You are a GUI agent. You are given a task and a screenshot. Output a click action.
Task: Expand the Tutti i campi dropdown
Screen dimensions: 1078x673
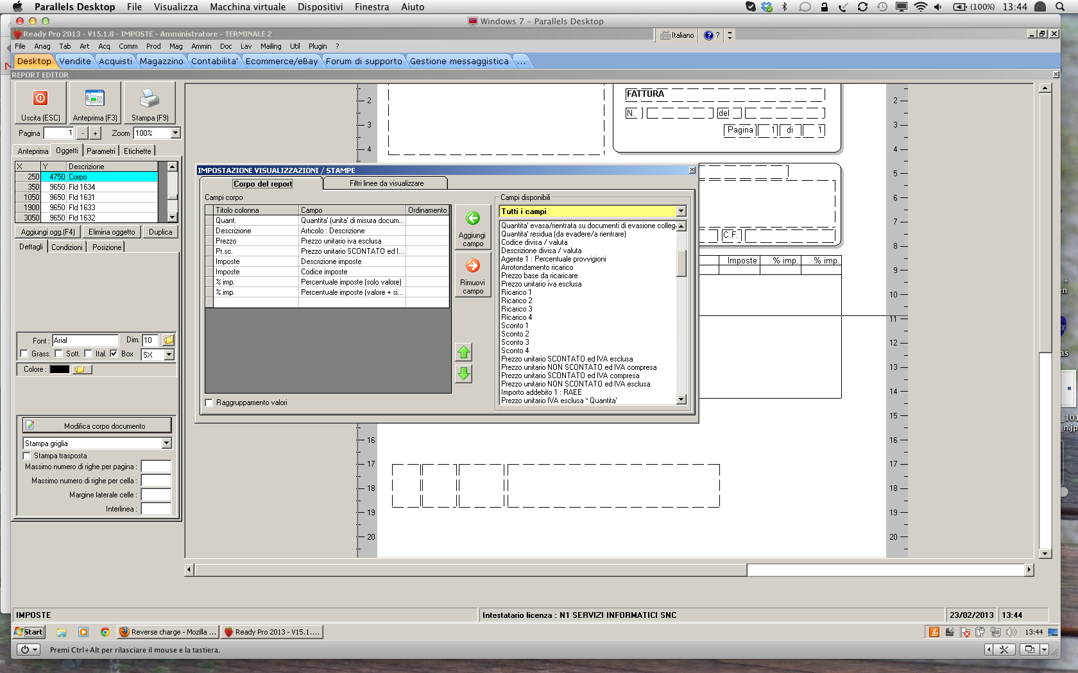(681, 212)
